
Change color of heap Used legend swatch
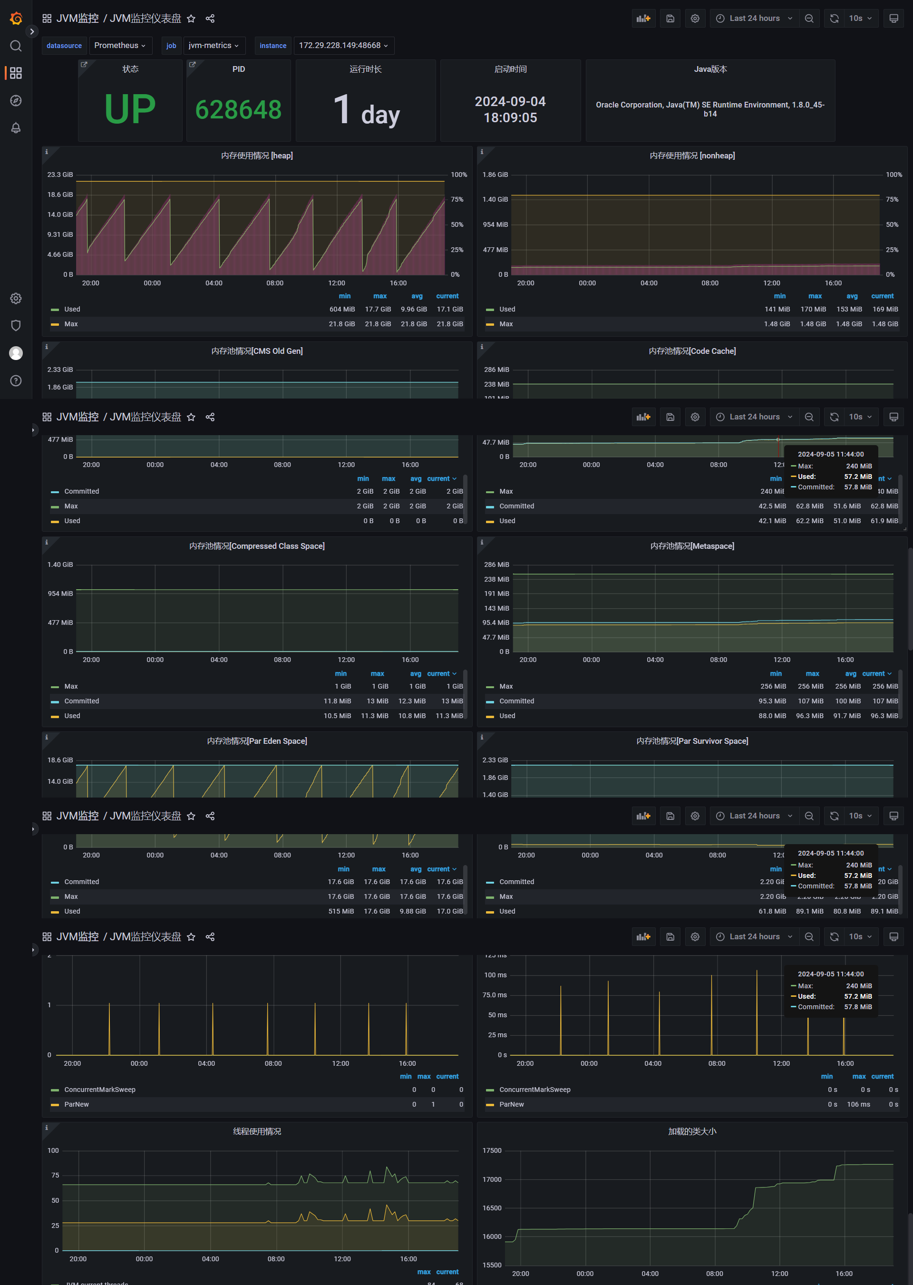pos(55,310)
